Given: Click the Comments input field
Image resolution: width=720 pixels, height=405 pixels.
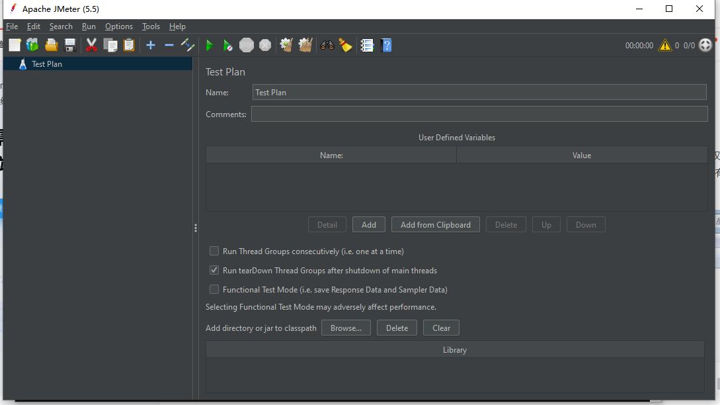Looking at the screenshot, I should point(479,114).
